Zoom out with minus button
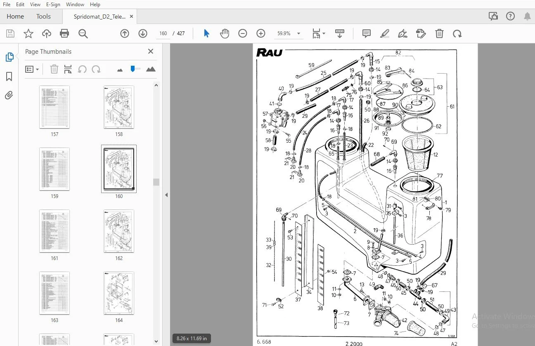Viewport: 535px width, 346px height. (243, 33)
